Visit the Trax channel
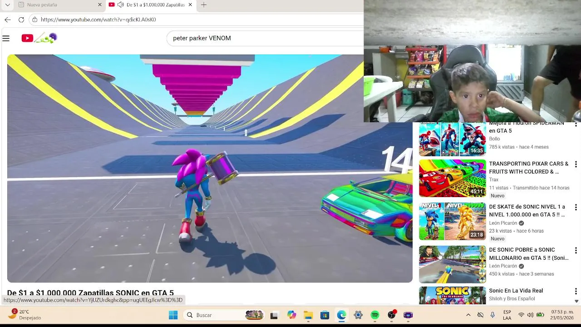The image size is (581, 327). point(493,180)
